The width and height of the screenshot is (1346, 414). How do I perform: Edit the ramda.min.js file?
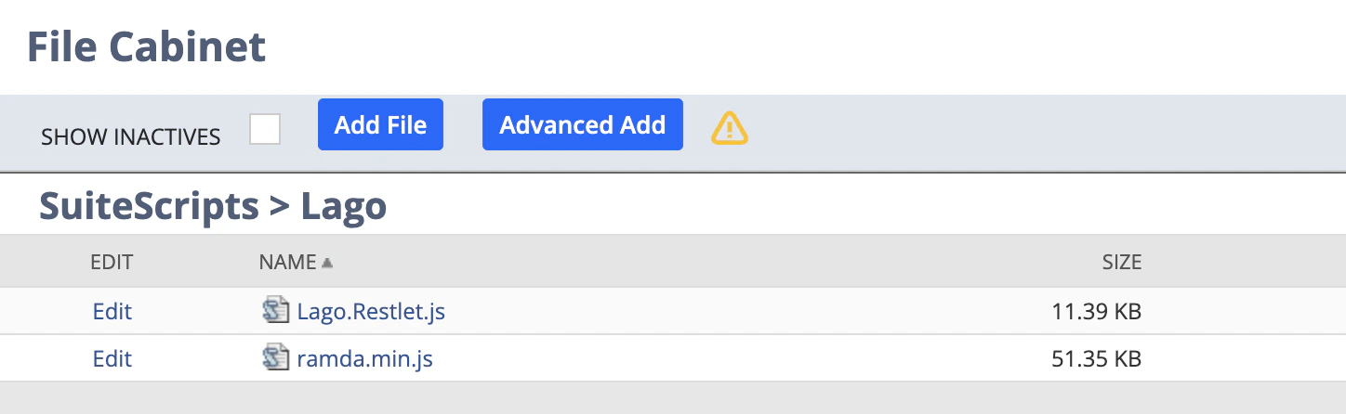(112, 358)
